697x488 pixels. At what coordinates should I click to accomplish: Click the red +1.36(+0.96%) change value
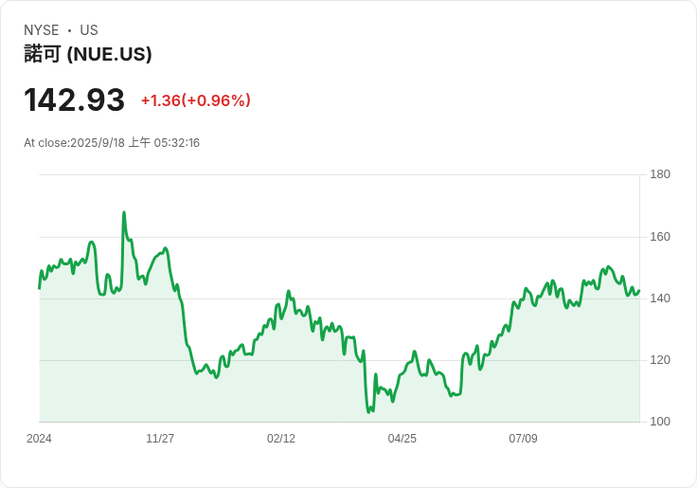tap(195, 100)
